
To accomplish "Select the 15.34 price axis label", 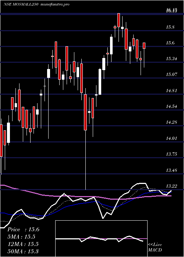I will tap(171, 59).
